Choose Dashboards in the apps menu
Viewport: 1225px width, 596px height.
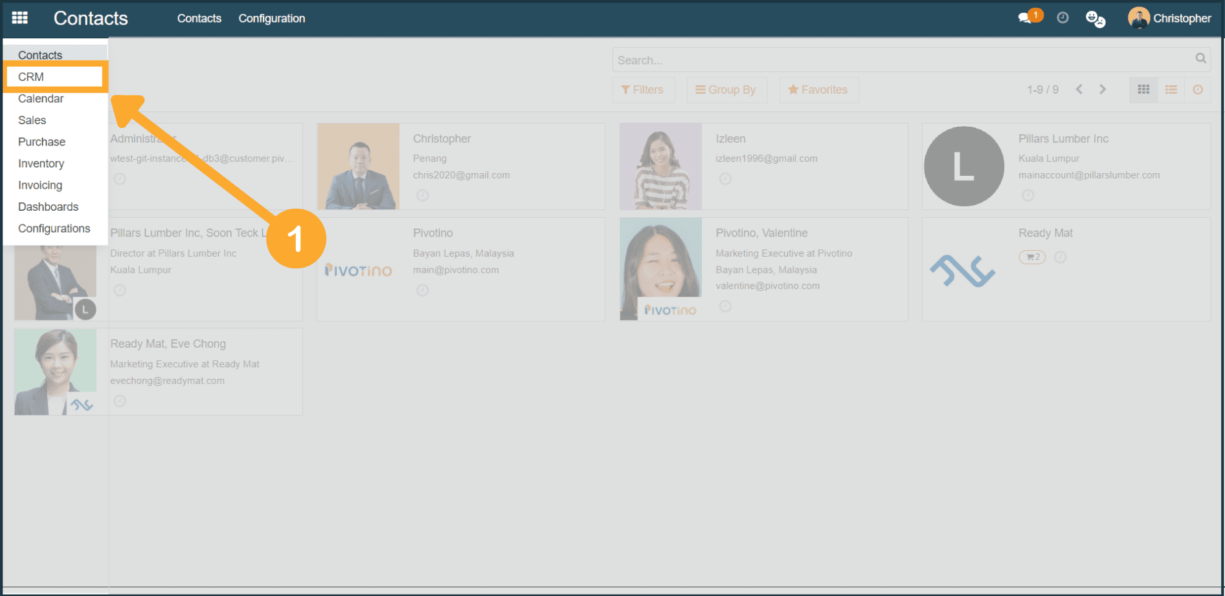click(48, 207)
